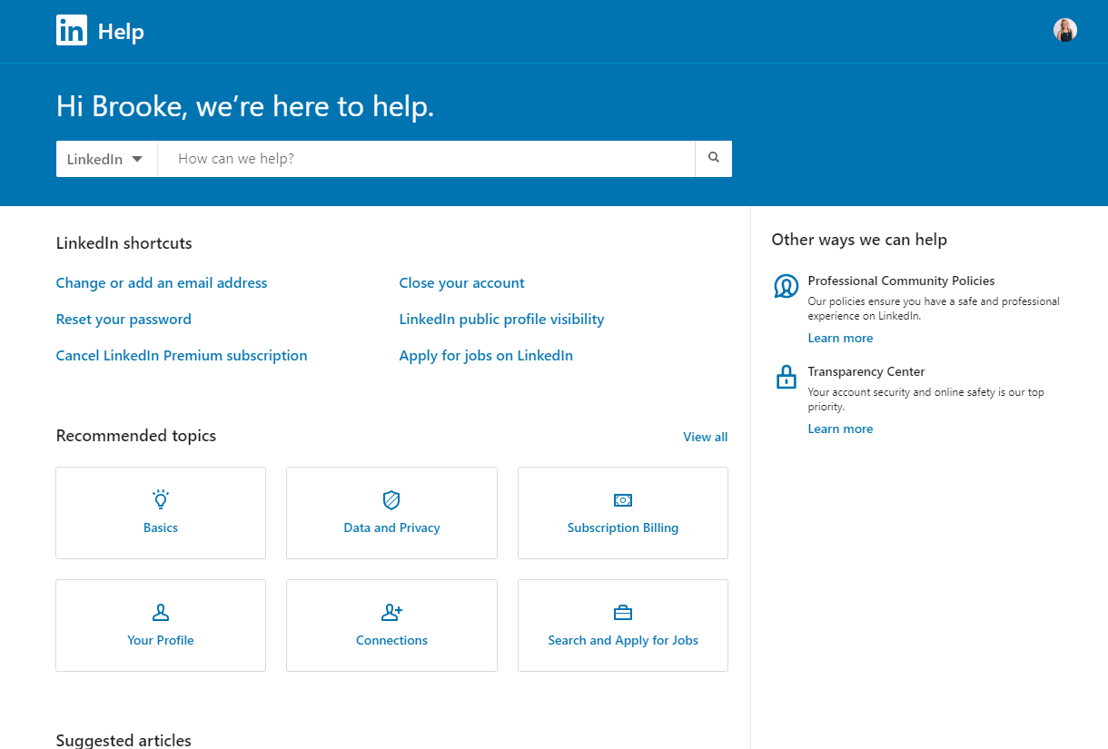View all recommended topics
Screen dimensions: 1108x749
705,437
